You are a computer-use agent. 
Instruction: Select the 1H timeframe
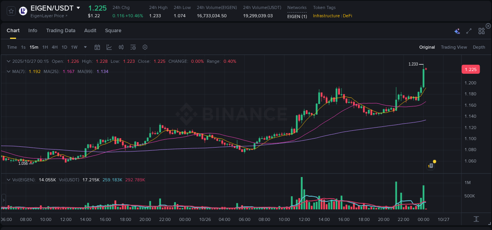point(45,47)
